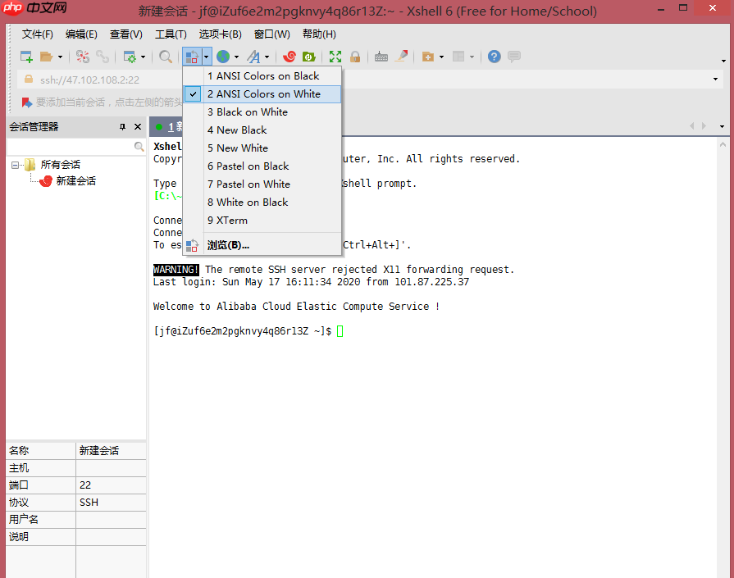
Task: Collapse the Color Scheme dropdown arrow
Action: point(207,57)
